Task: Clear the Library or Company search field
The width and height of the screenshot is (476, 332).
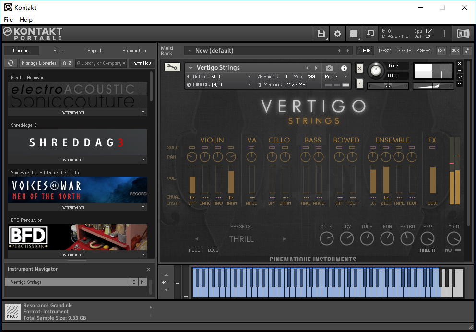Action: point(124,63)
